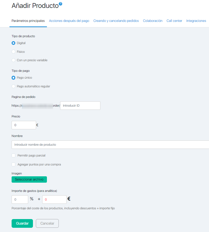Select Pago único payment type
This screenshot has height=232, width=209.
(x=13, y=78)
